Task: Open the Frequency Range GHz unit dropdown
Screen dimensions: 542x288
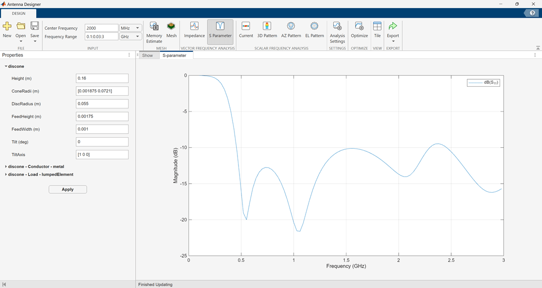Action: pos(130,37)
